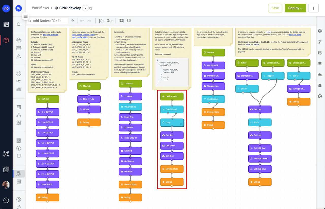Open the workflows icon in sidebar

(x=19, y=173)
